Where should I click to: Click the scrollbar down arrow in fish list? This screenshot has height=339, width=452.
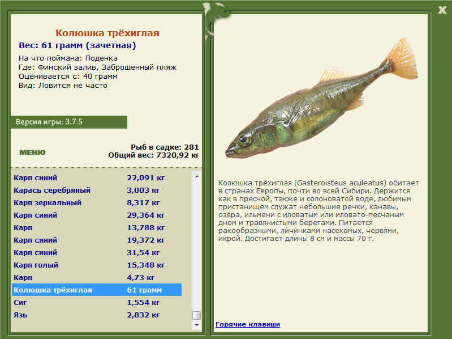click(197, 325)
